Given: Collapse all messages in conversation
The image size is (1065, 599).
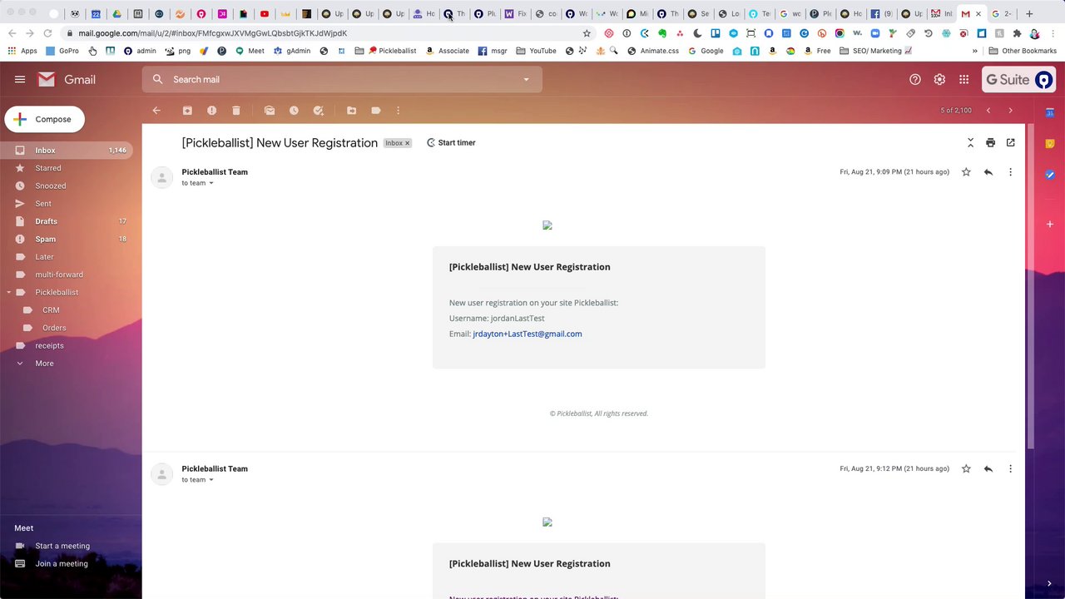Looking at the screenshot, I should tap(970, 143).
